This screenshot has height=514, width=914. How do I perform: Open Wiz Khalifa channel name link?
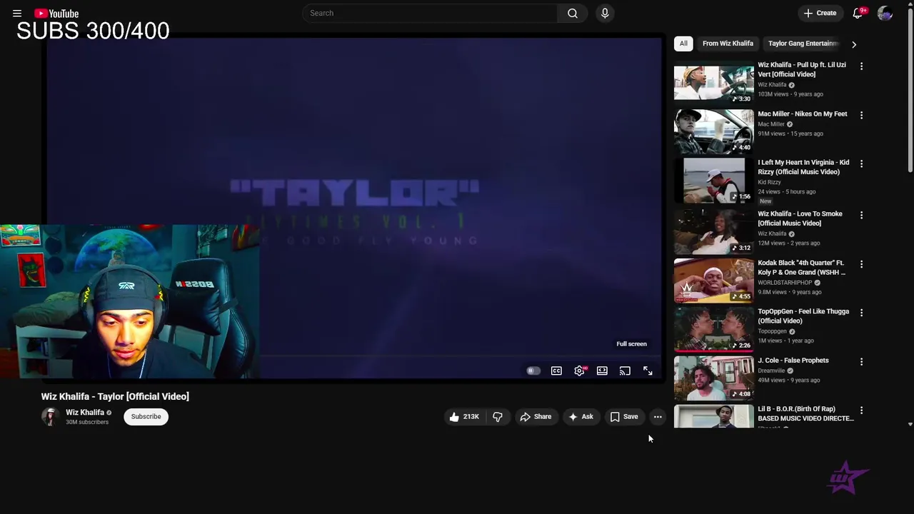[x=85, y=412]
